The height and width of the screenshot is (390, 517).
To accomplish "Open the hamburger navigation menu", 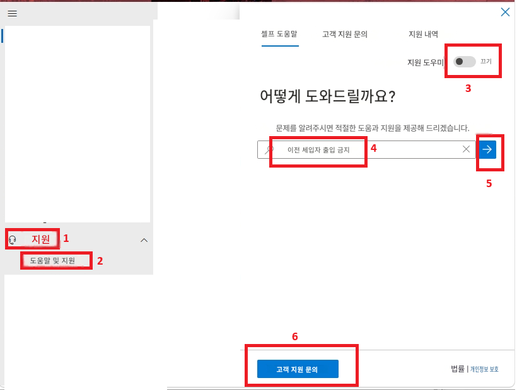I will 12,13.
